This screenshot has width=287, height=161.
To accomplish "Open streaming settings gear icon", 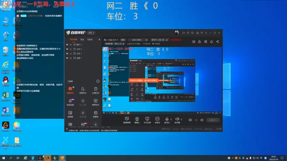I will click(x=202, y=120).
